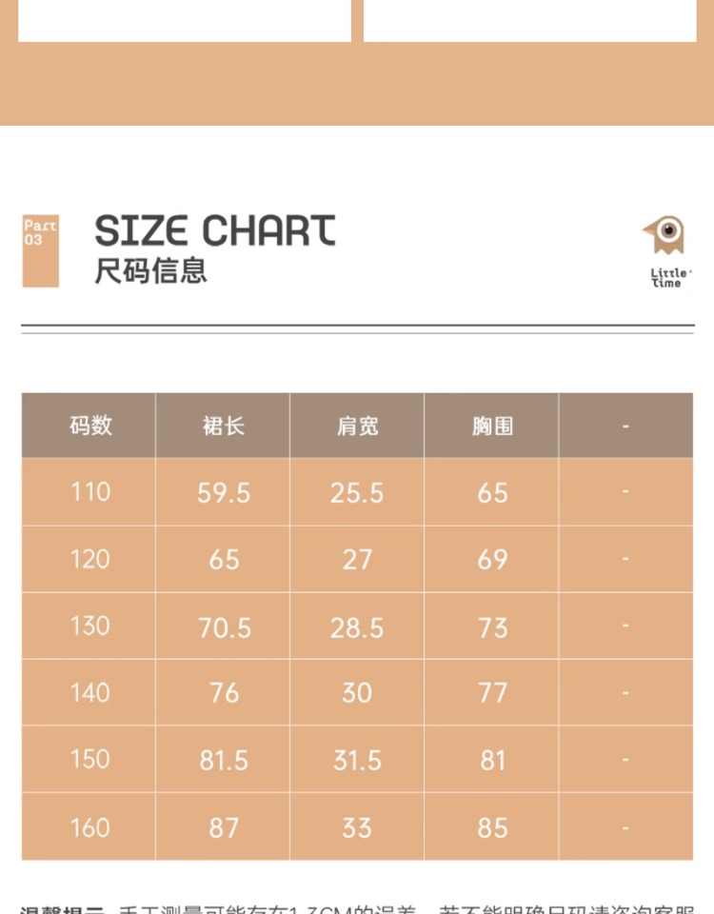Image resolution: width=714 pixels, height=914 pixels.
Task: Select the 胸围 column header
Action: click(x=492, y=426)
